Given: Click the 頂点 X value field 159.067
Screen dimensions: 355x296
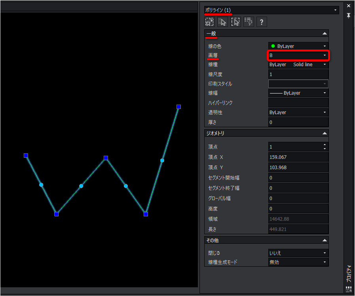Looking at the screenshot, I should click(x=298, y=157).
